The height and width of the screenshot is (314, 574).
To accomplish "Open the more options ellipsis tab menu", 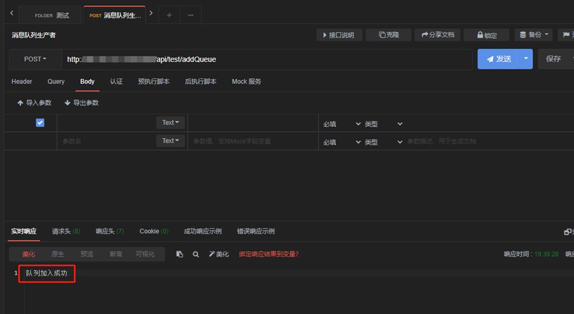I will 191,15.
